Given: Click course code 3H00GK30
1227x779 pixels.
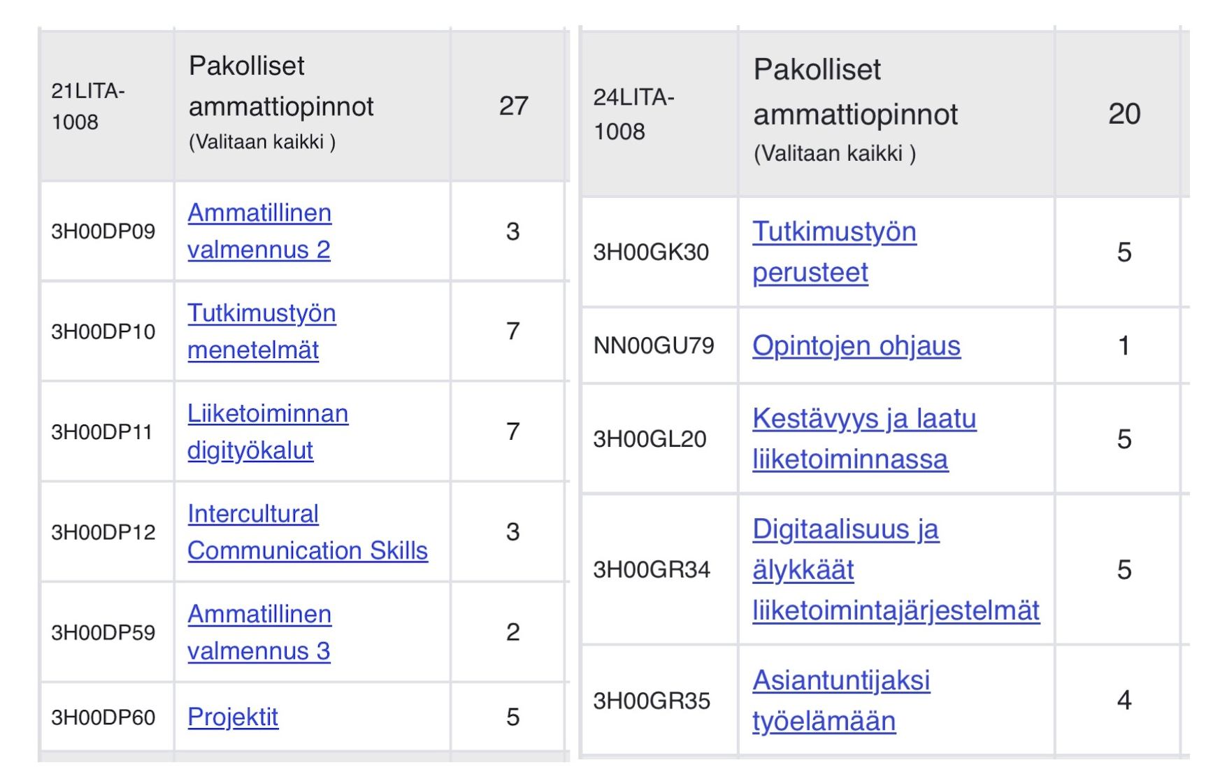Looking at the screenshot, I should (x=651, y=252).
